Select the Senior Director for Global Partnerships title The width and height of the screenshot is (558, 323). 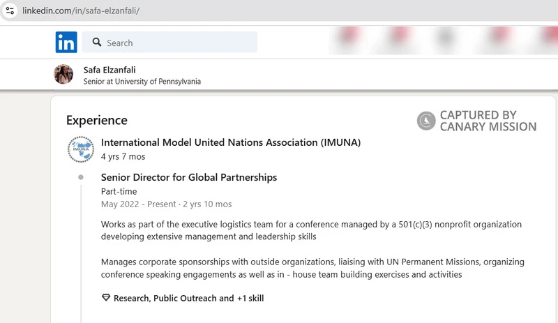click(x=188, y=177)
